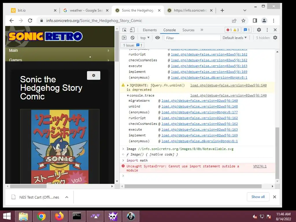Open the Chrome profile avatar
The height and width of the screenshot is (222, 296).
264,21
